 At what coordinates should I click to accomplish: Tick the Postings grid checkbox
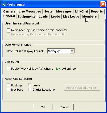point(8,85)
